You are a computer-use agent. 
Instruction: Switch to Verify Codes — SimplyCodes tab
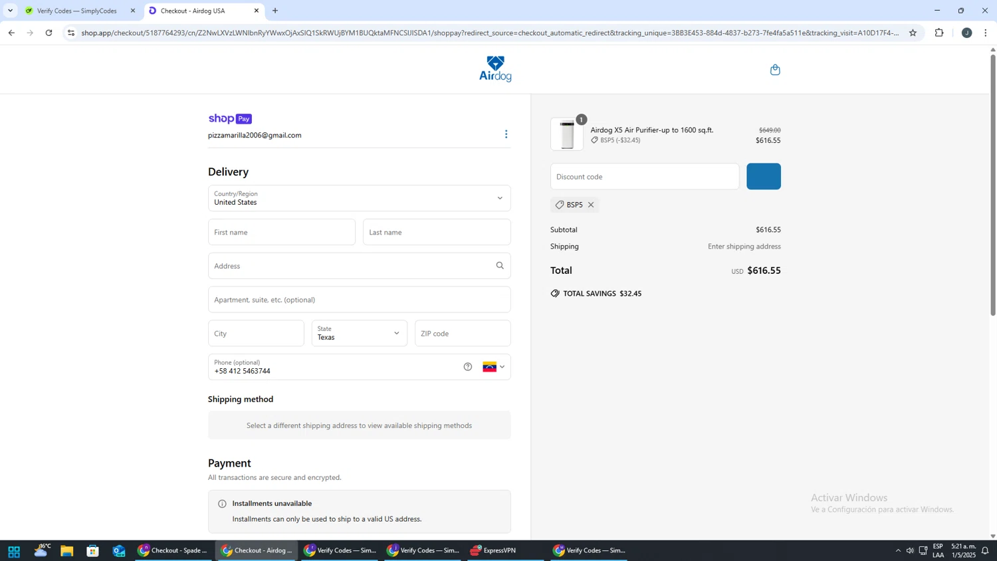click(77, 11)
